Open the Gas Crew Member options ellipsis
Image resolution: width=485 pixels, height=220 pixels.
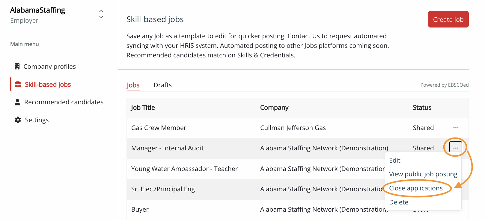(456, 128)
